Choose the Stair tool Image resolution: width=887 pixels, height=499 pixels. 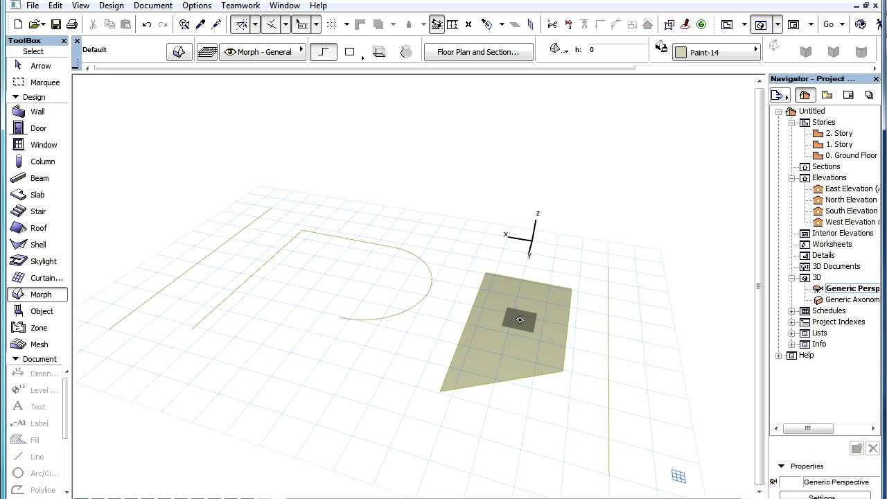click(x=38, y=211)
